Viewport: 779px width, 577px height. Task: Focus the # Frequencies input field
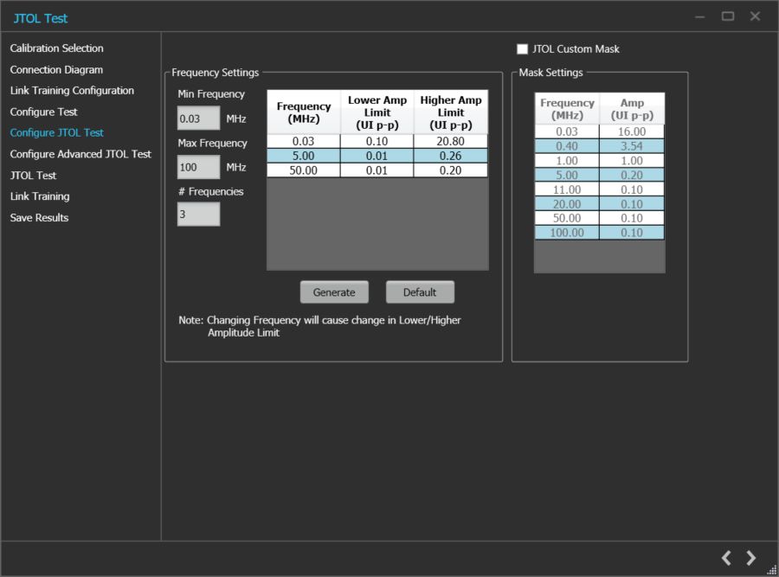coord(199,215)
